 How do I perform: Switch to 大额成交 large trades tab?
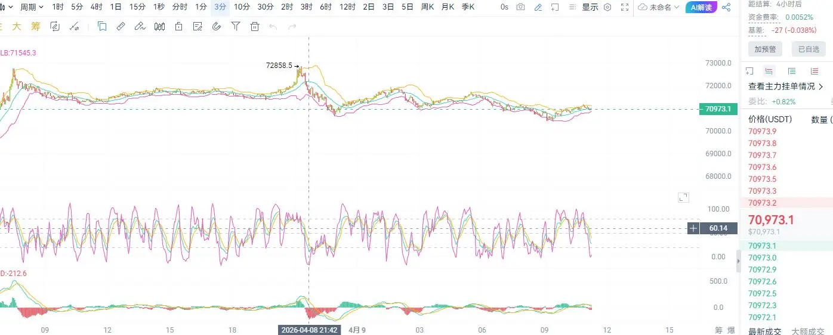(x=807, y=331)
